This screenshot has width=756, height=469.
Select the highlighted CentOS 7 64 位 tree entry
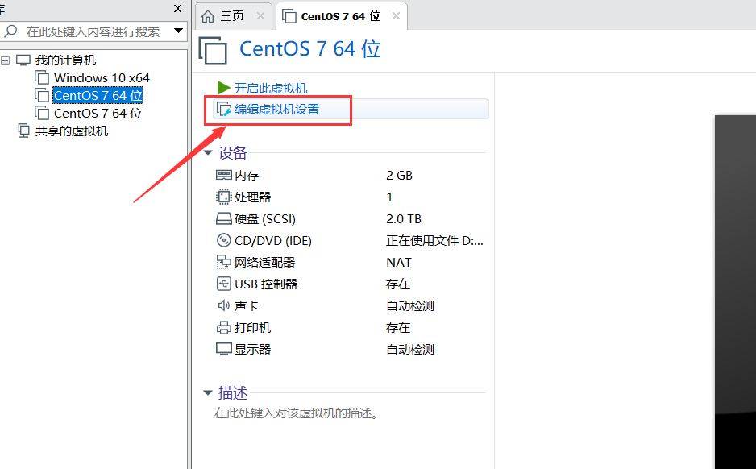(x=98, y=95)
